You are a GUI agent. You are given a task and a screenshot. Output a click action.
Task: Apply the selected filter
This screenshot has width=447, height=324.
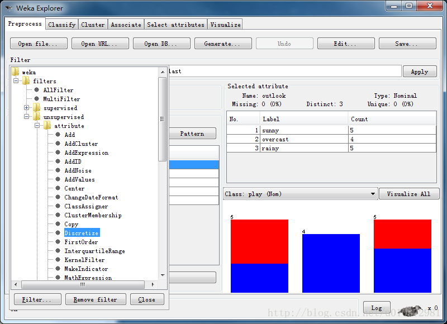[x=420, y=72]
